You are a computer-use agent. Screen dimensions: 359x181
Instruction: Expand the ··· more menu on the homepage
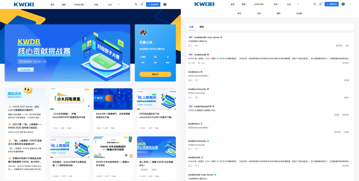pos(119,4)
